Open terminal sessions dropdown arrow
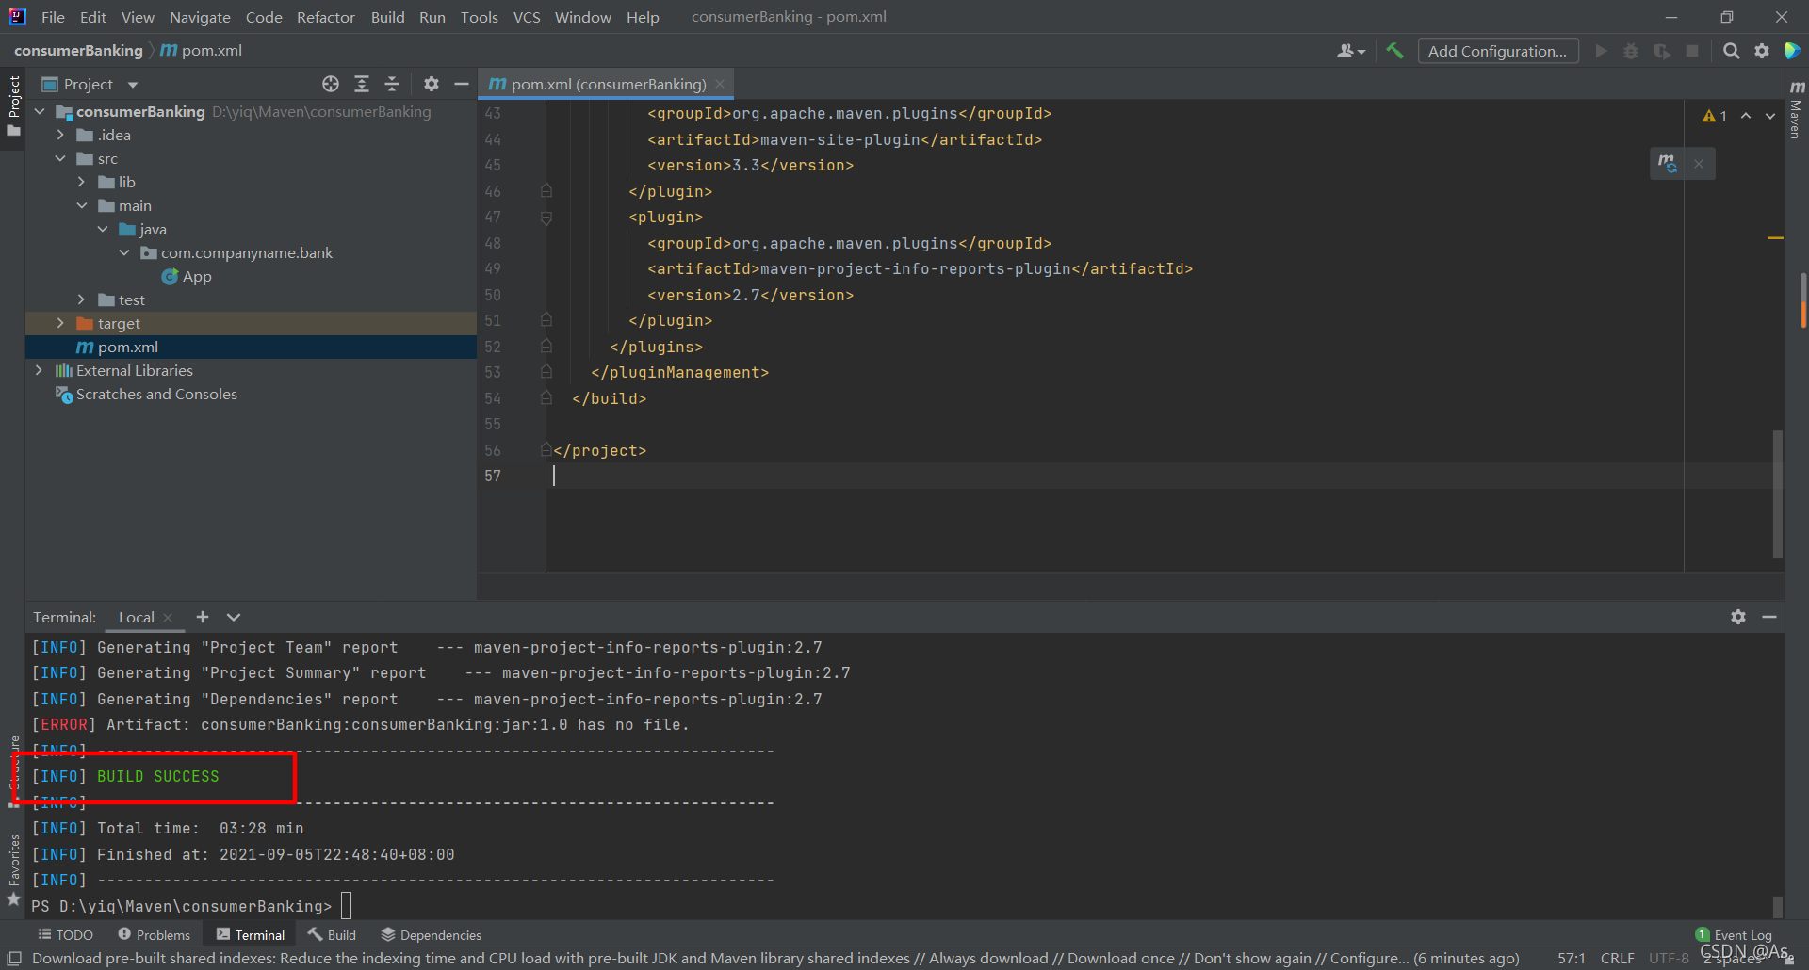Image resolution: width=1809 pixels, height=970 pixels. point(234,617)
